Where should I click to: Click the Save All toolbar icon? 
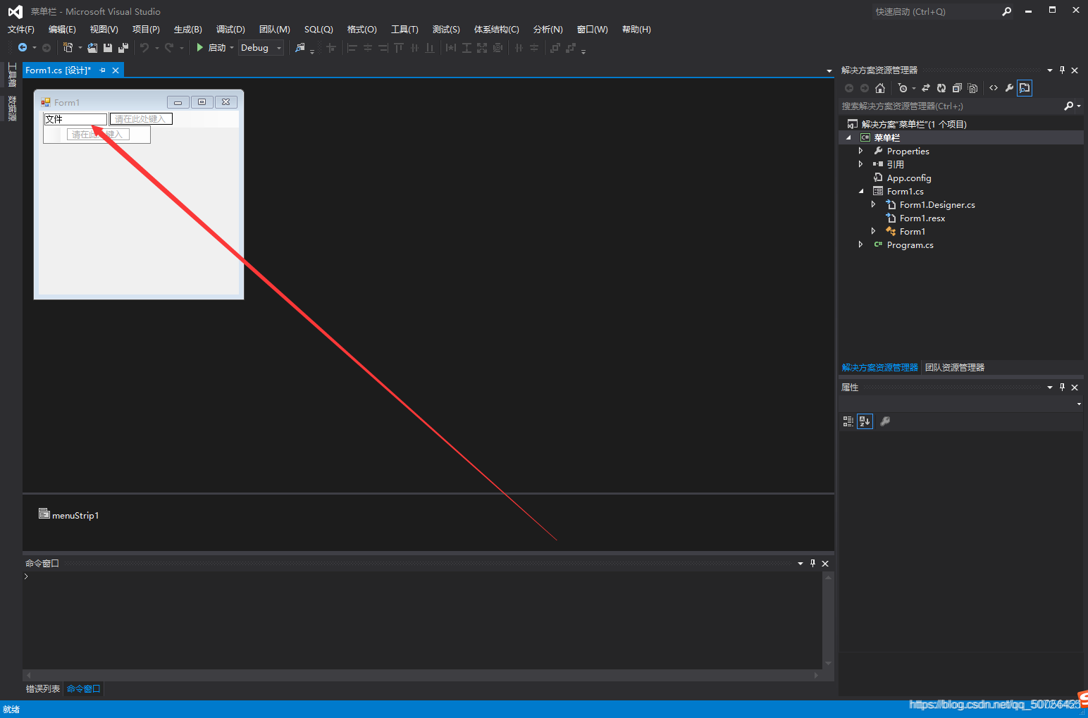[x=123, y=47]
